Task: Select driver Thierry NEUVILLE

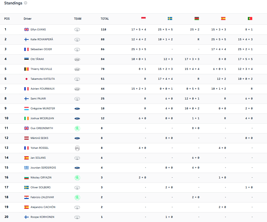Action: click(41, 69)
